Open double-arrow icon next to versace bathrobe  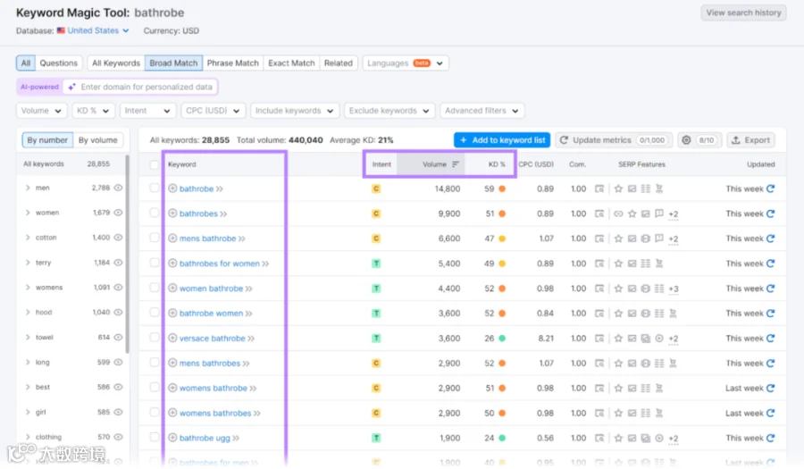pos(251,339)
